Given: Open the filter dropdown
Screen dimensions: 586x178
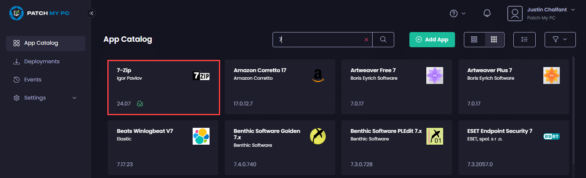Looking at the screenshot, I should point(560,40).
